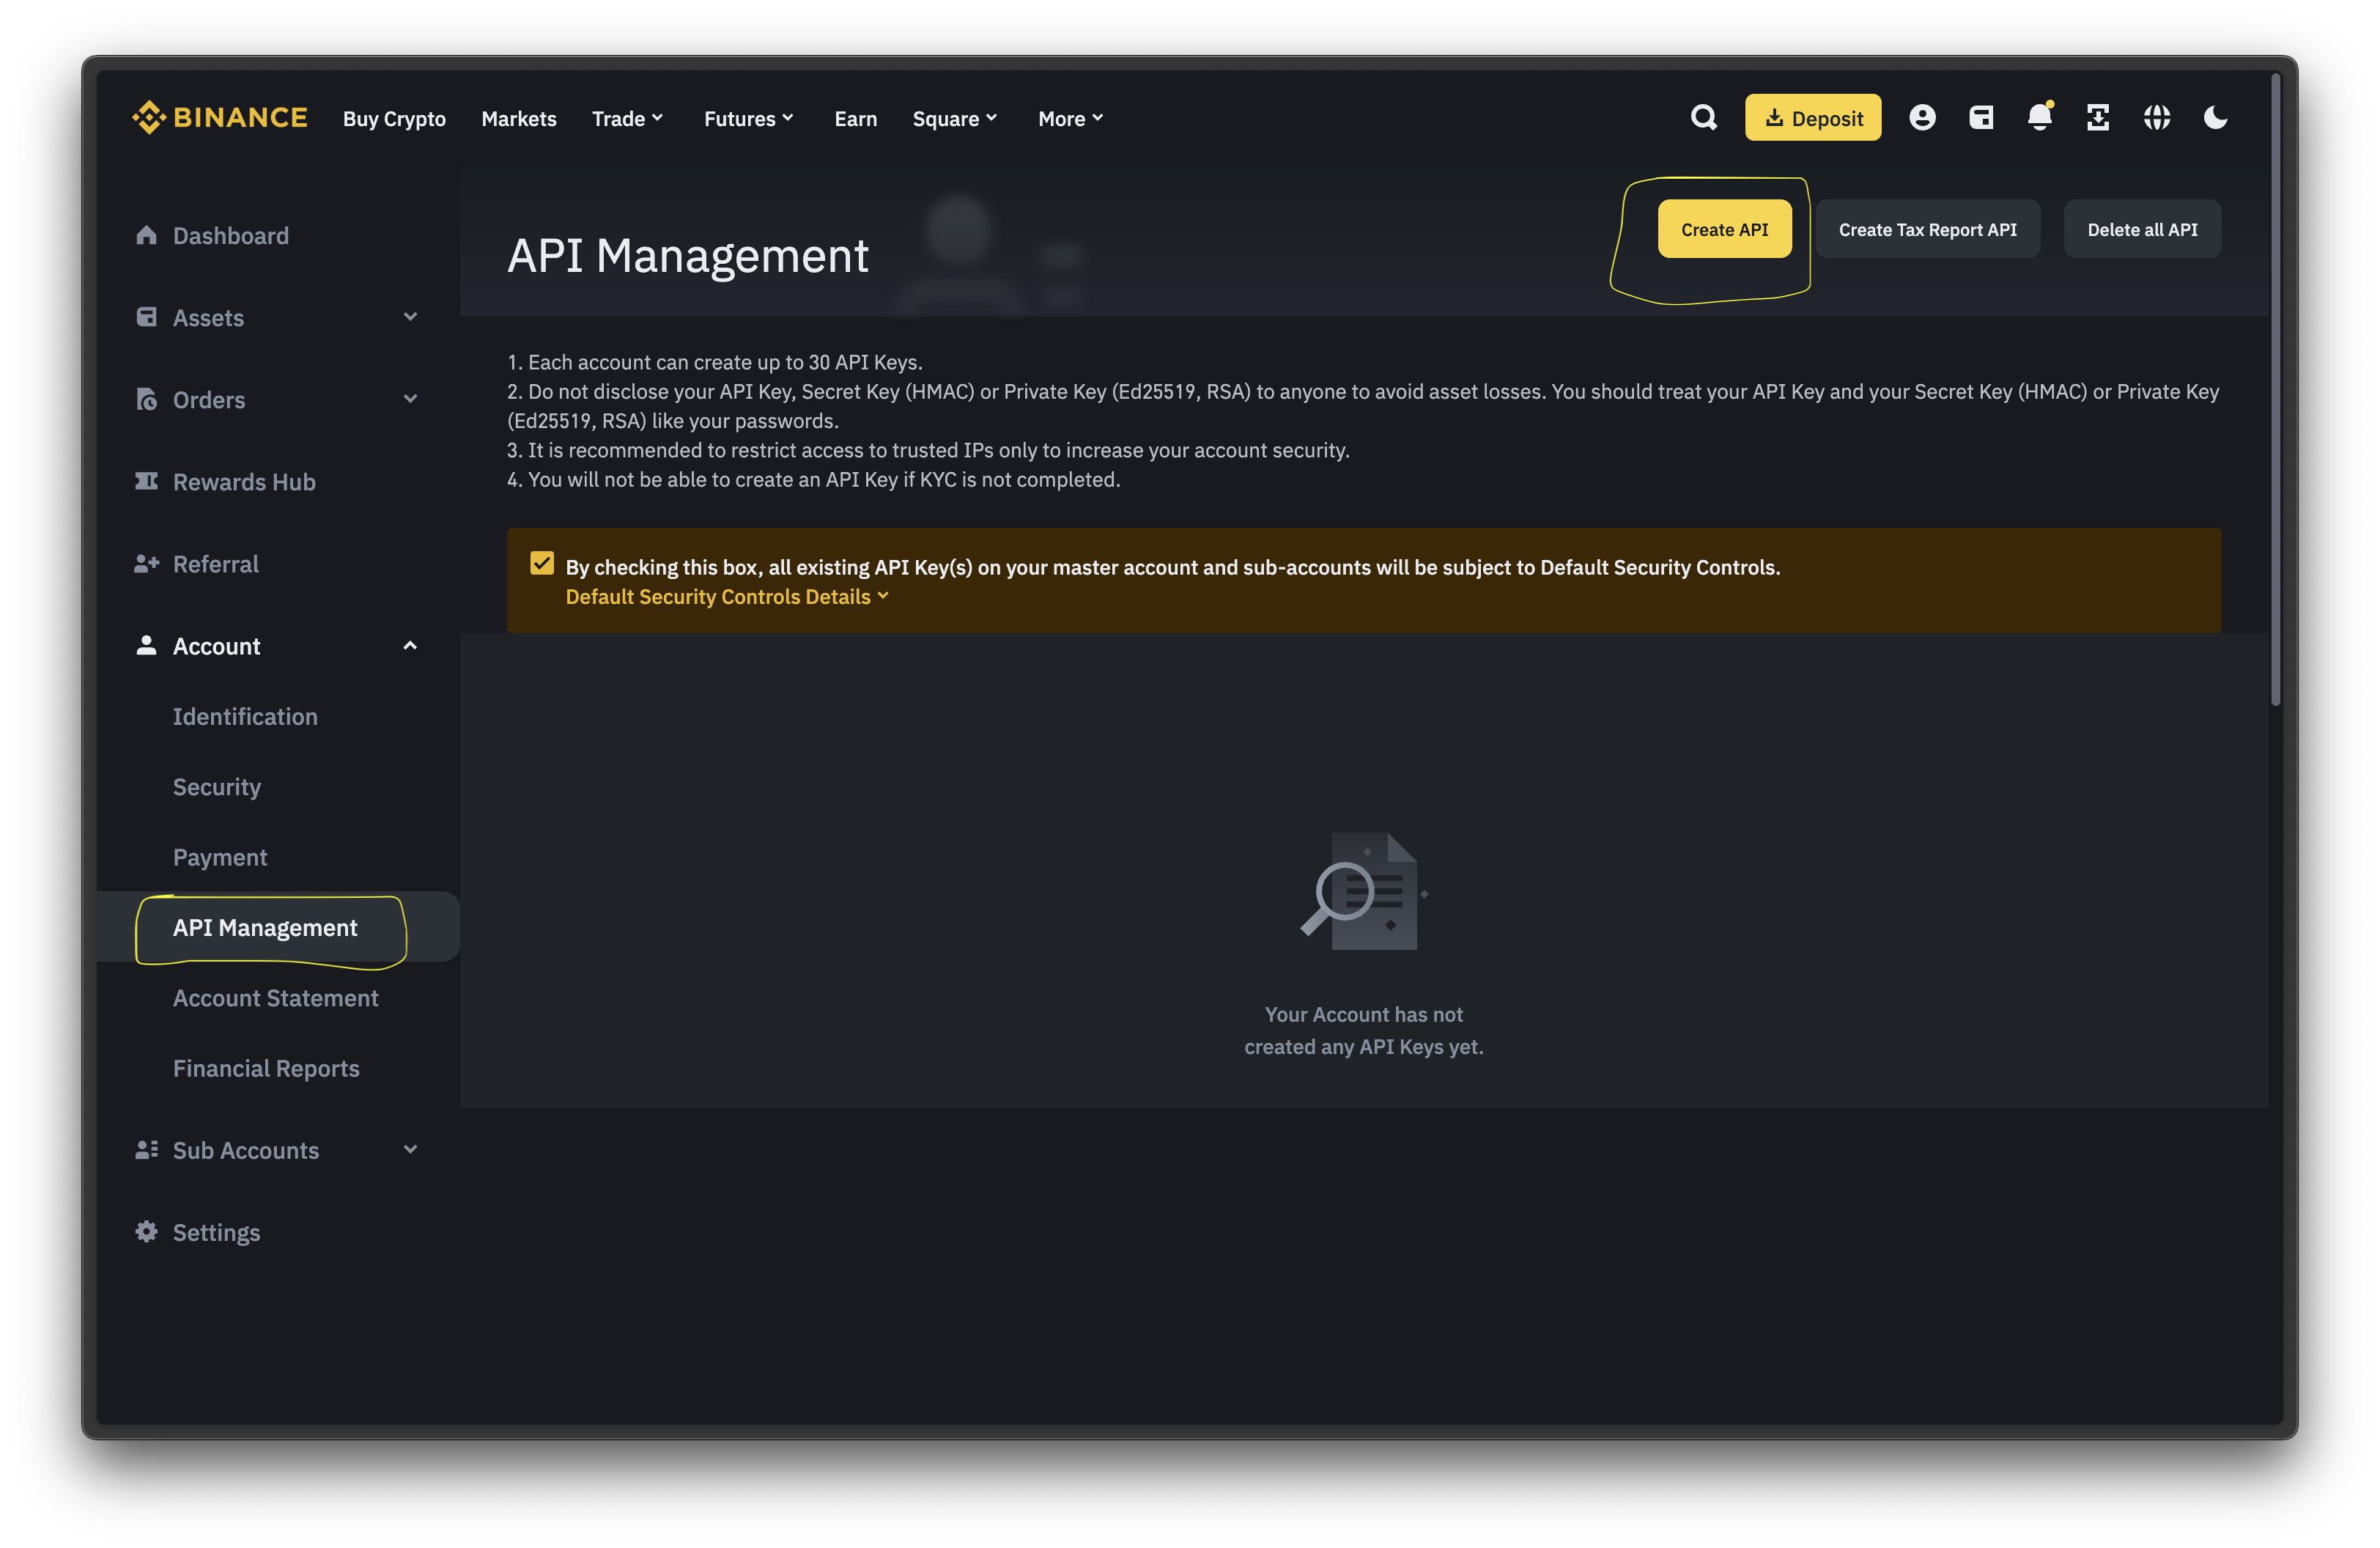The height and width of the screenshot is (1548, 2380).
Task: Click the Referral person-plus icon
Action: click(x=146, y=563)
